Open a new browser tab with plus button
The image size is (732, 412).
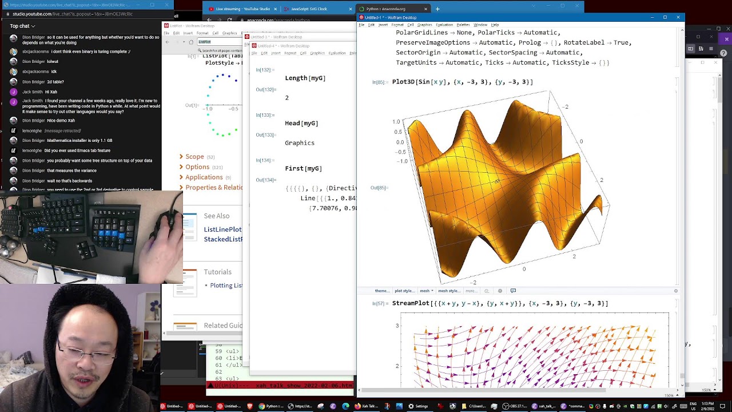click(437, 9)
